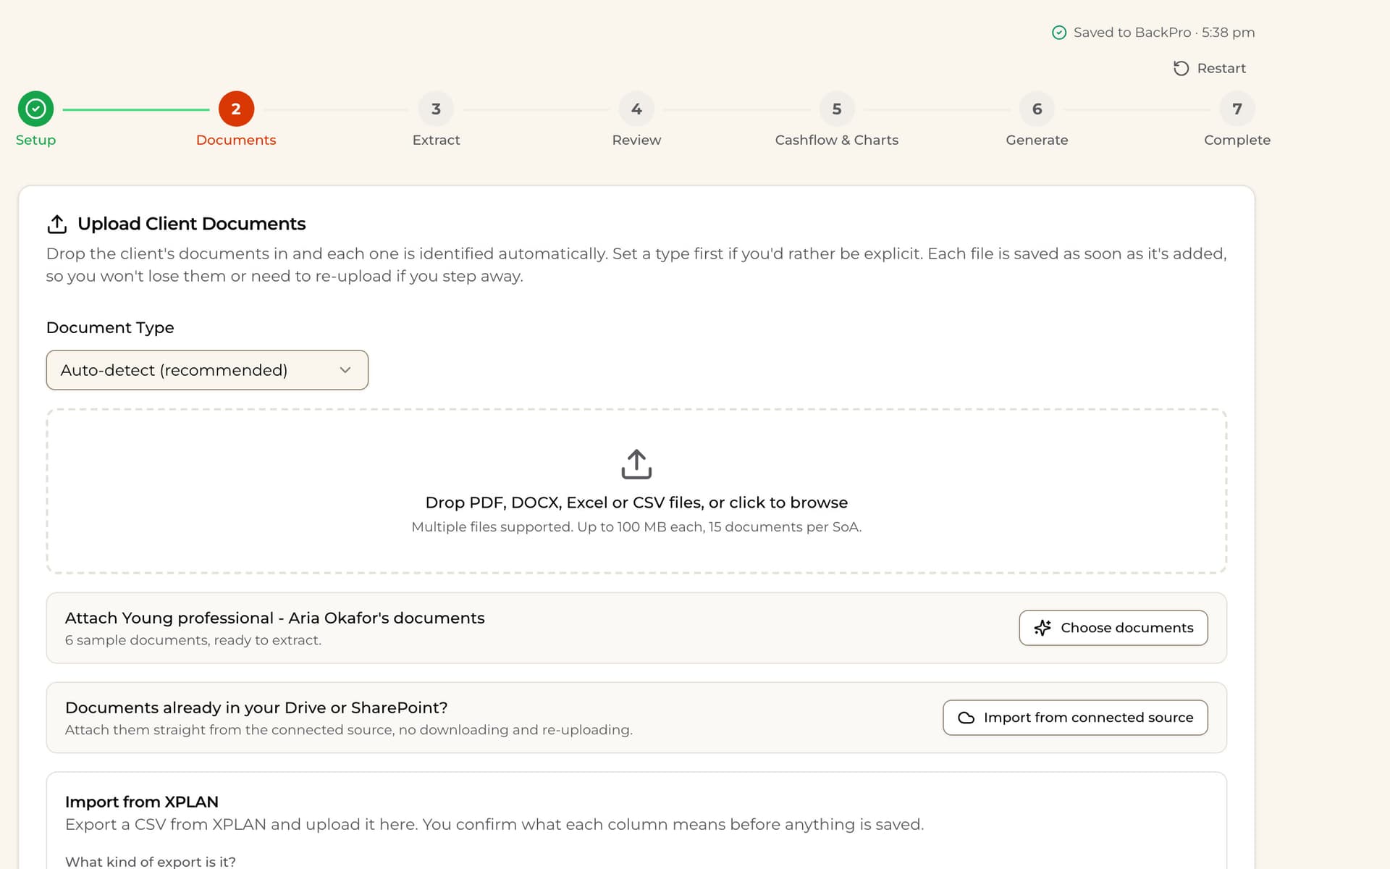The width and height of the screenshot is (1390, 869).
Task: Jump to step 7 Complete
Action: pyautogui.click(x=1237, y=109)
